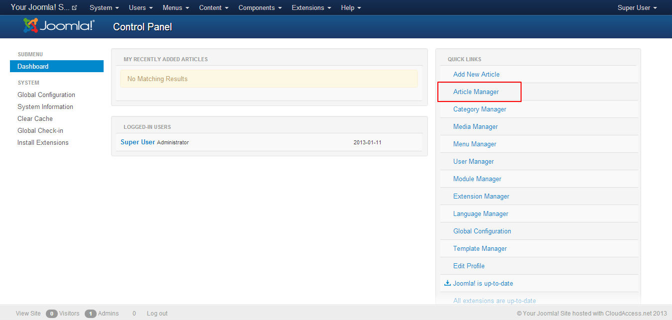672x320 pixels.
Task: Click the Joomla! logo in the header
Action: coord(59,25)
